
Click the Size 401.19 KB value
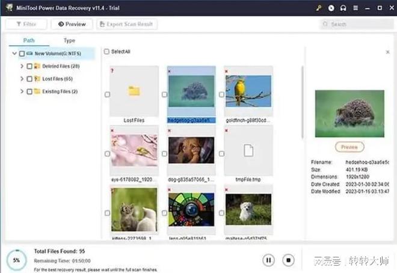tap(357, 170)
